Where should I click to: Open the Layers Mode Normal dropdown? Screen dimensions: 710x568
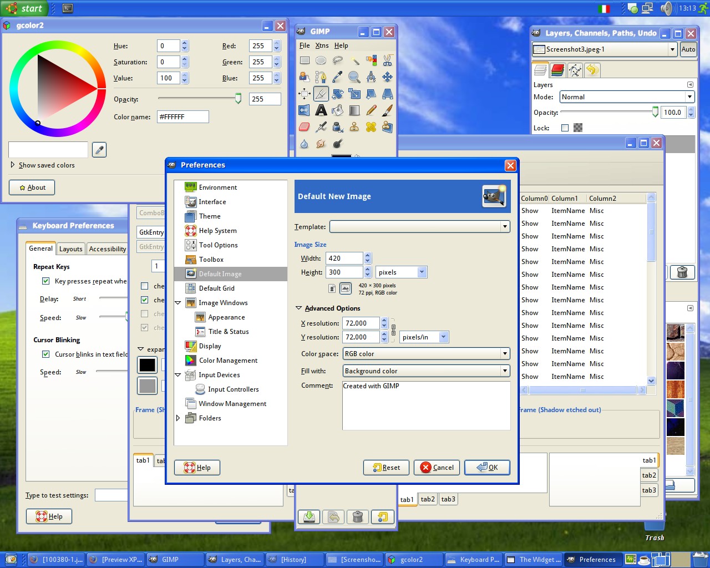627,97
